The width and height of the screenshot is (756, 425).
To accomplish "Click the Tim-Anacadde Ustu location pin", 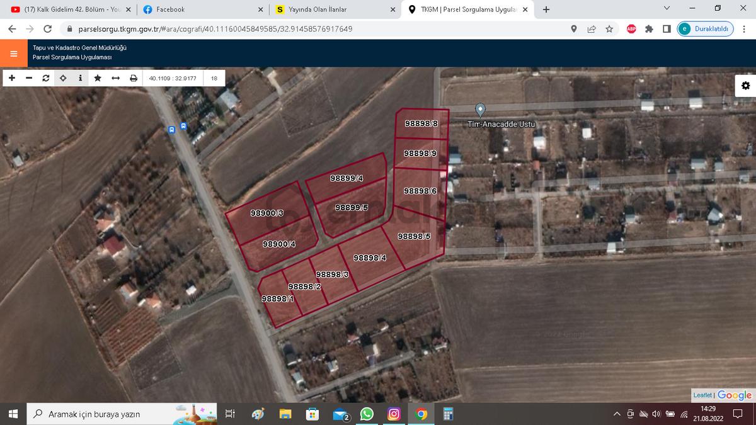I will [x=480, y=110].
